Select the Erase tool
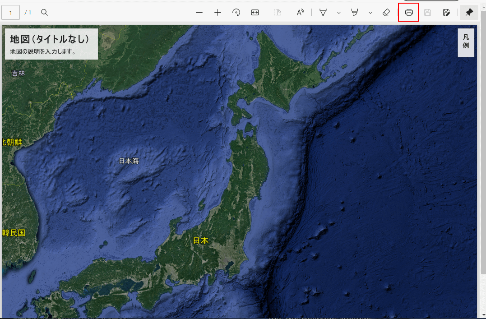 click(x=386, y=12)
